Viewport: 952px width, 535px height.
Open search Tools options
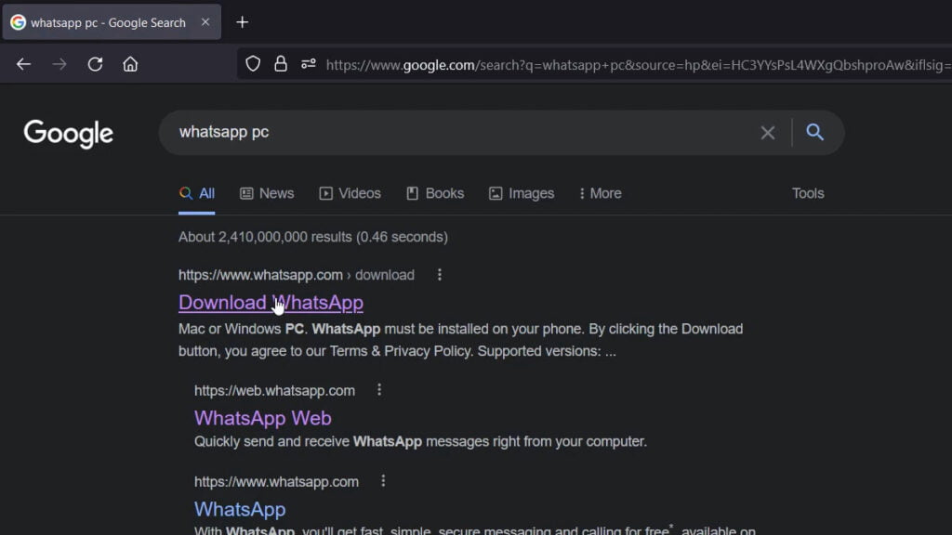[807, 193]
